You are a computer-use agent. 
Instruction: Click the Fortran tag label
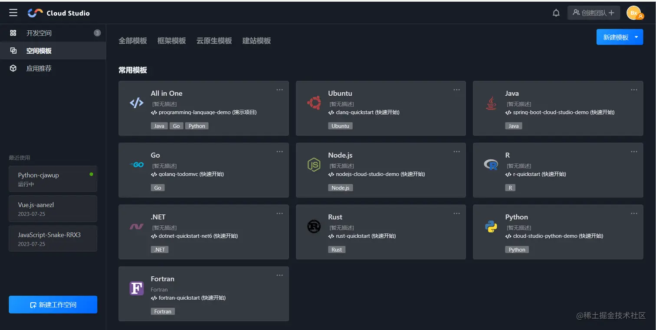pos(163,312)
